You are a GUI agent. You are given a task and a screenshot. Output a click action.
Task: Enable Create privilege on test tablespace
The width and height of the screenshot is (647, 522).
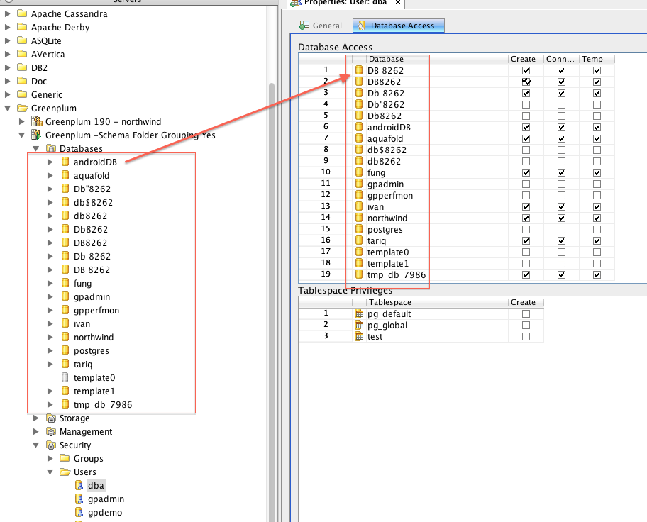pyautogui.click(x=526, y=337)
